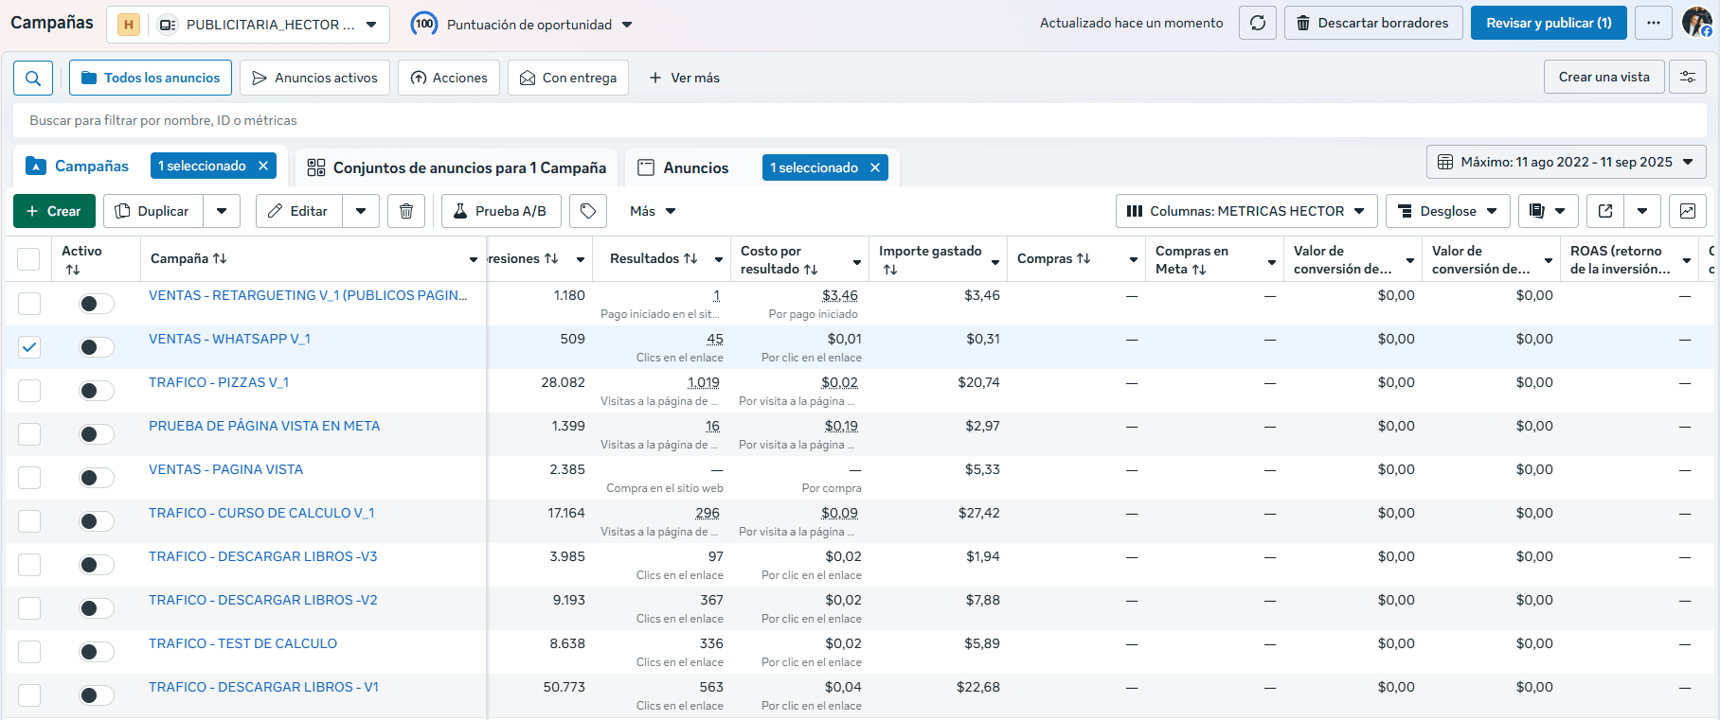The image size is (1720, 720).
Task: Switch to the Anuncios tab
Action: (695, 167)
